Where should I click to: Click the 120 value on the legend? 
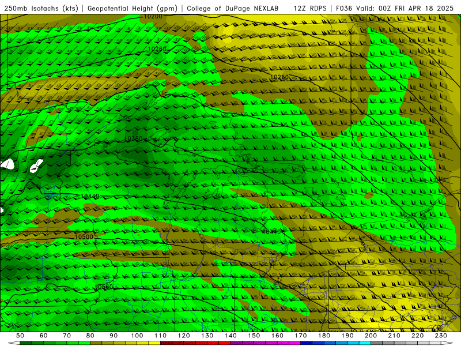[184, 336]
